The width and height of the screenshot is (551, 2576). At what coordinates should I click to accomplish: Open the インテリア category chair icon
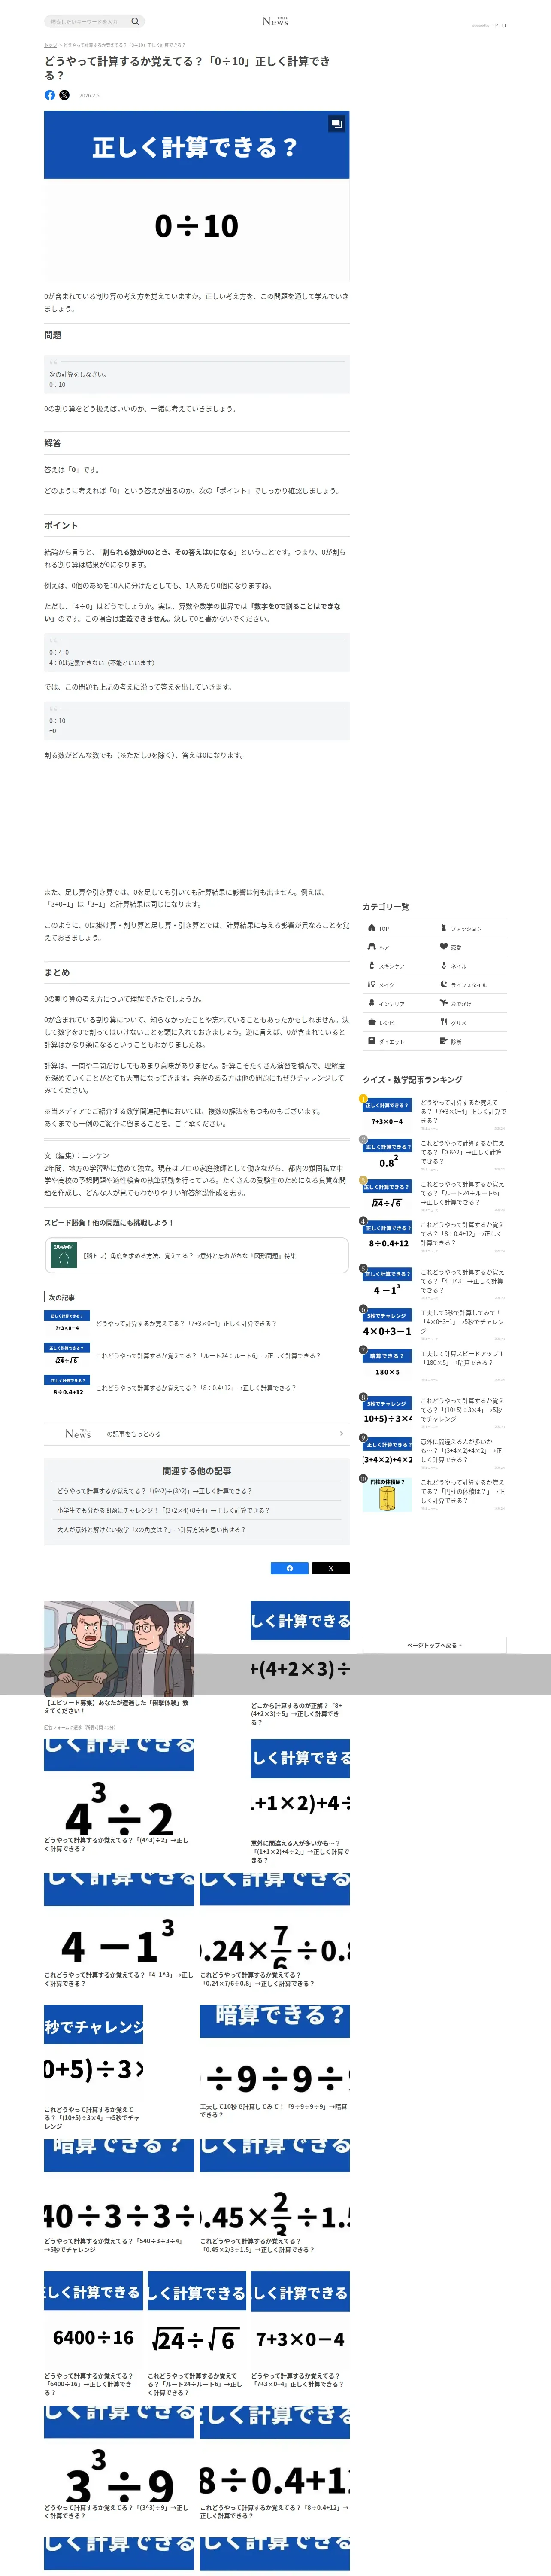(x=372, y=1003)
